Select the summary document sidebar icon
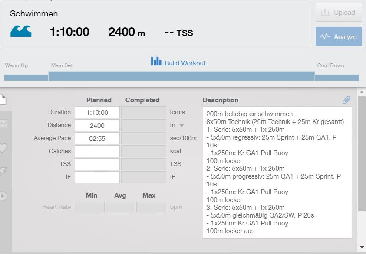This screenshot has width=366, height=254. coord(3,100)
